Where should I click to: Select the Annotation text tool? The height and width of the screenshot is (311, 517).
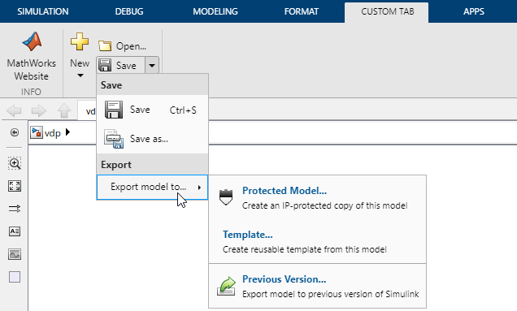(x=15, y=231)
